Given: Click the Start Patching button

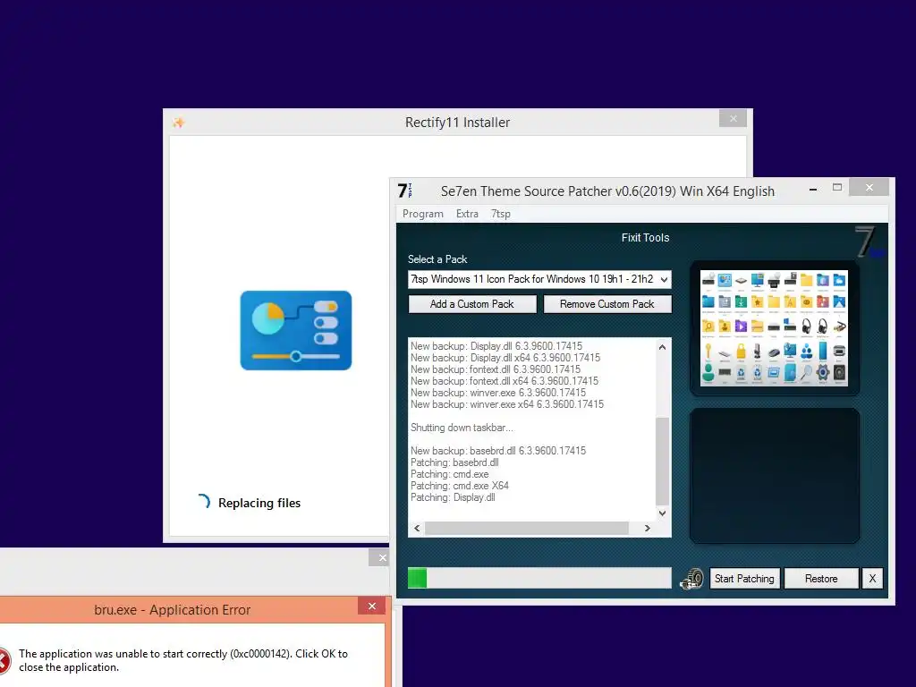Looking at the screenshot, I should point(744,579).
